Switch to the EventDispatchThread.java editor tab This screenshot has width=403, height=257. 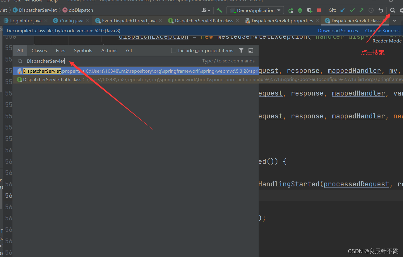[x=129, y=21]
